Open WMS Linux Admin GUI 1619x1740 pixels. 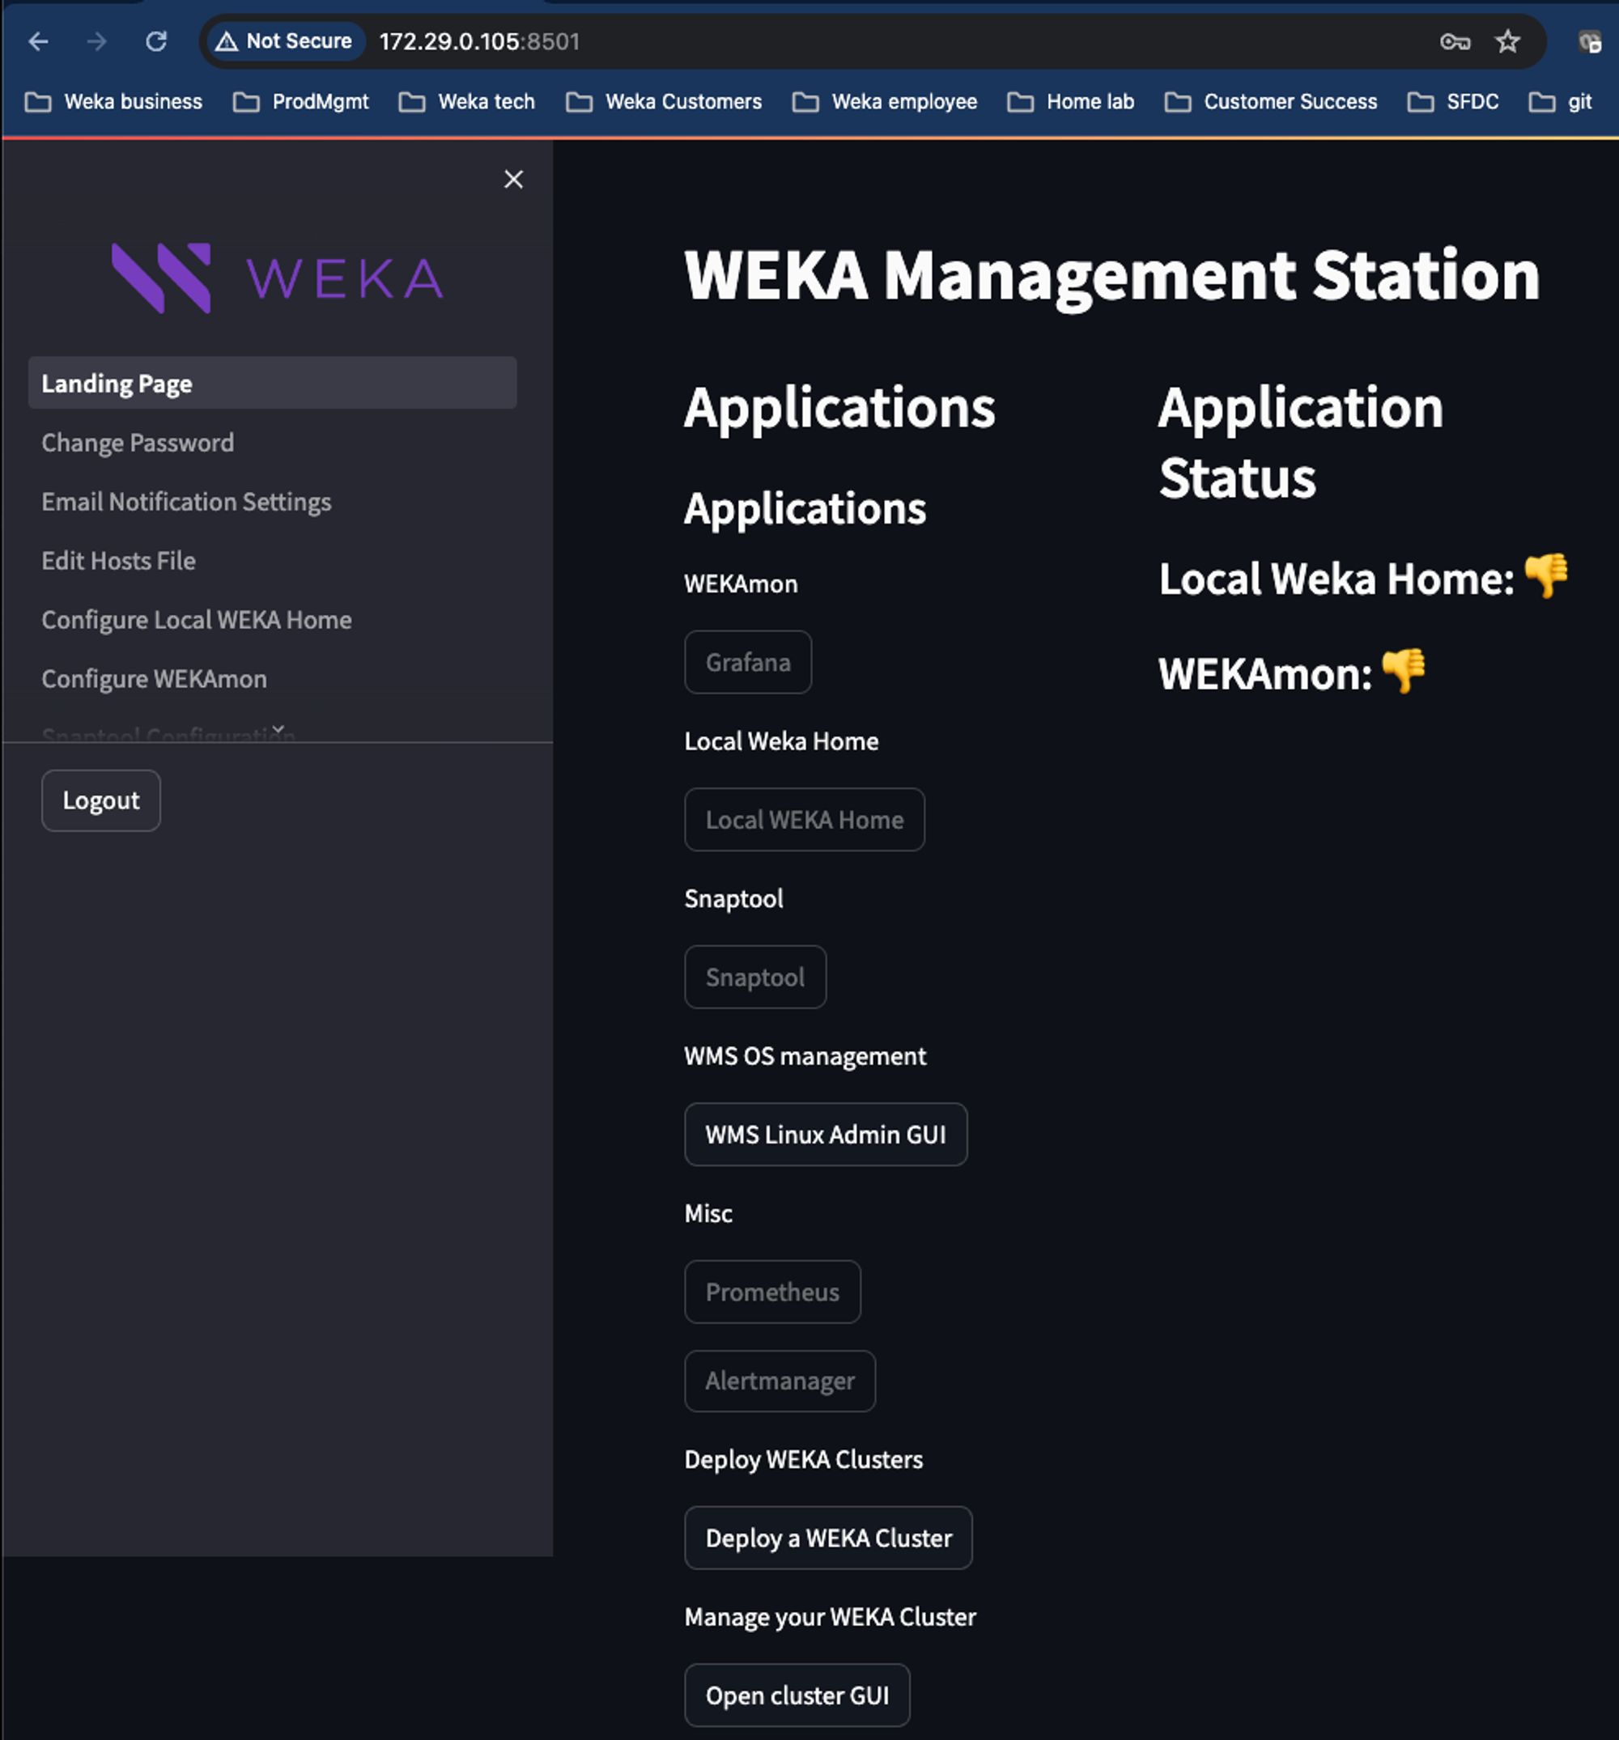pos(825,1135)
